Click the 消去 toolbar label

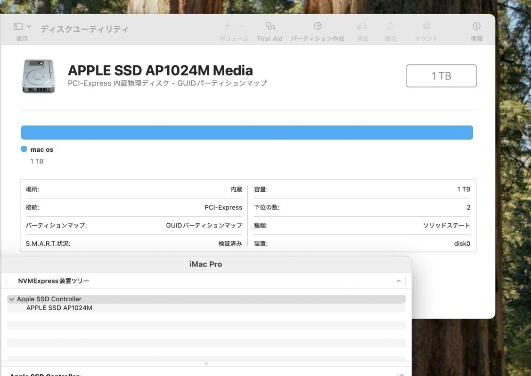(362, 39)
